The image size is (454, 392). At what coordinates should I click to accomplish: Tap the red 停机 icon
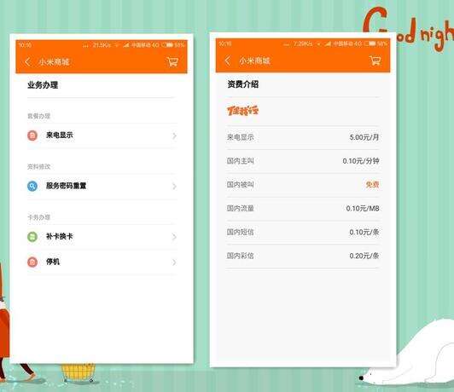[x=32, y=262]
